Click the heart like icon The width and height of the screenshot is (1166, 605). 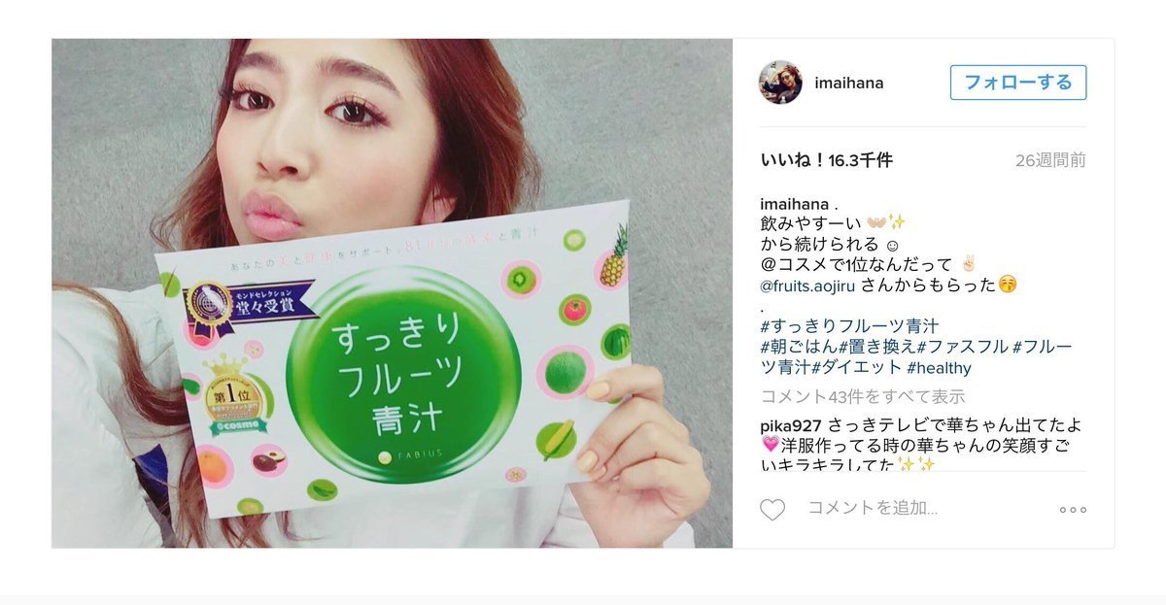click(772, 510)
